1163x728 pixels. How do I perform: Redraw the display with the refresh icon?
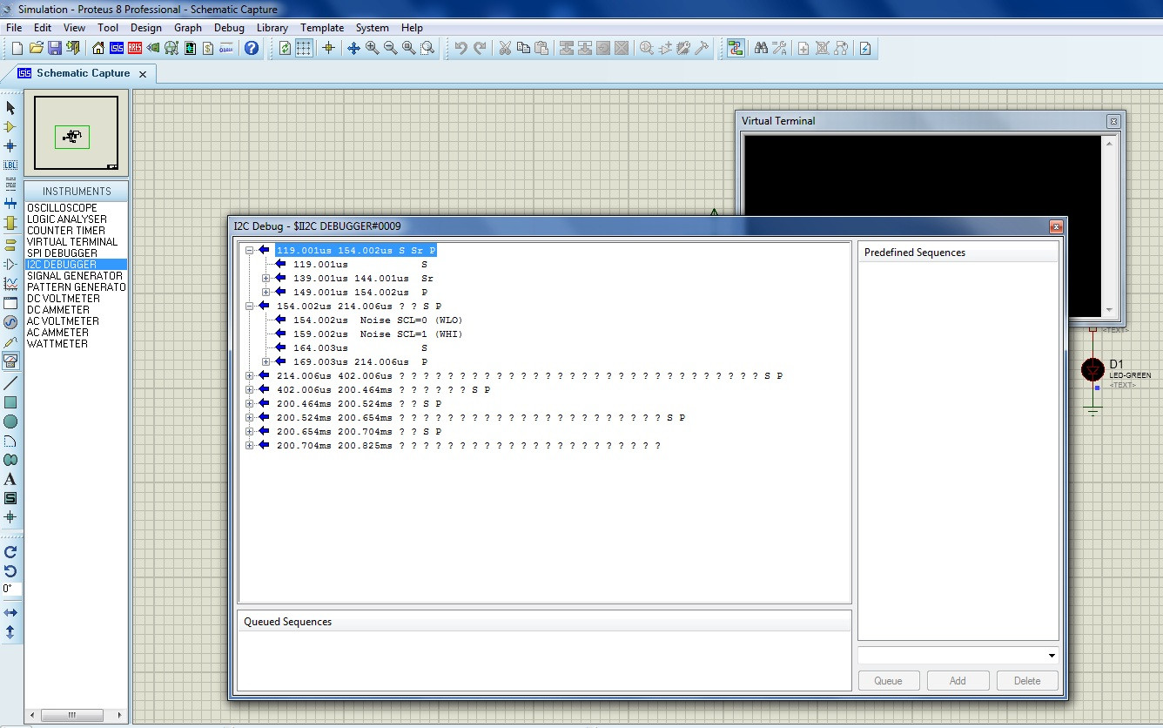(x=285, y=48)
